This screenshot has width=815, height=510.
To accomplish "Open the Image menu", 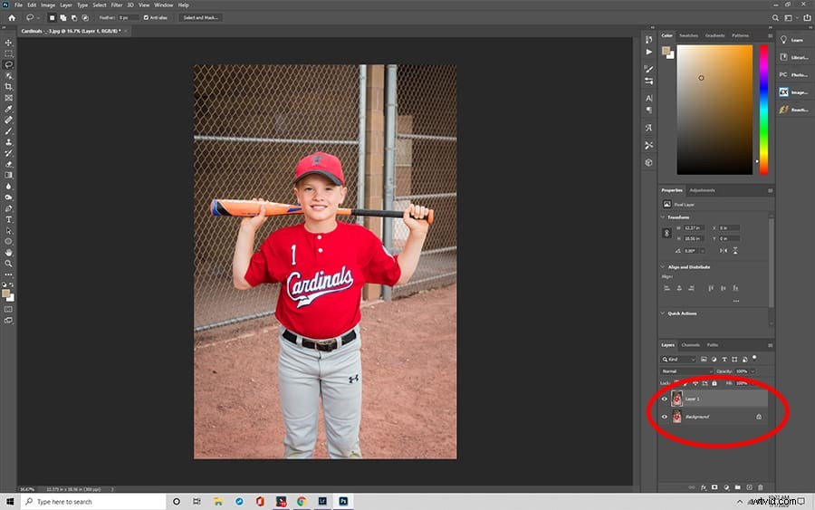I will 48,5.
